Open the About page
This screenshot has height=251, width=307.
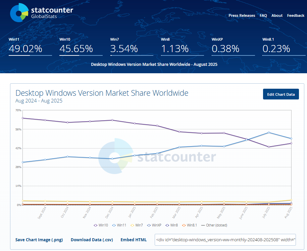277,15
